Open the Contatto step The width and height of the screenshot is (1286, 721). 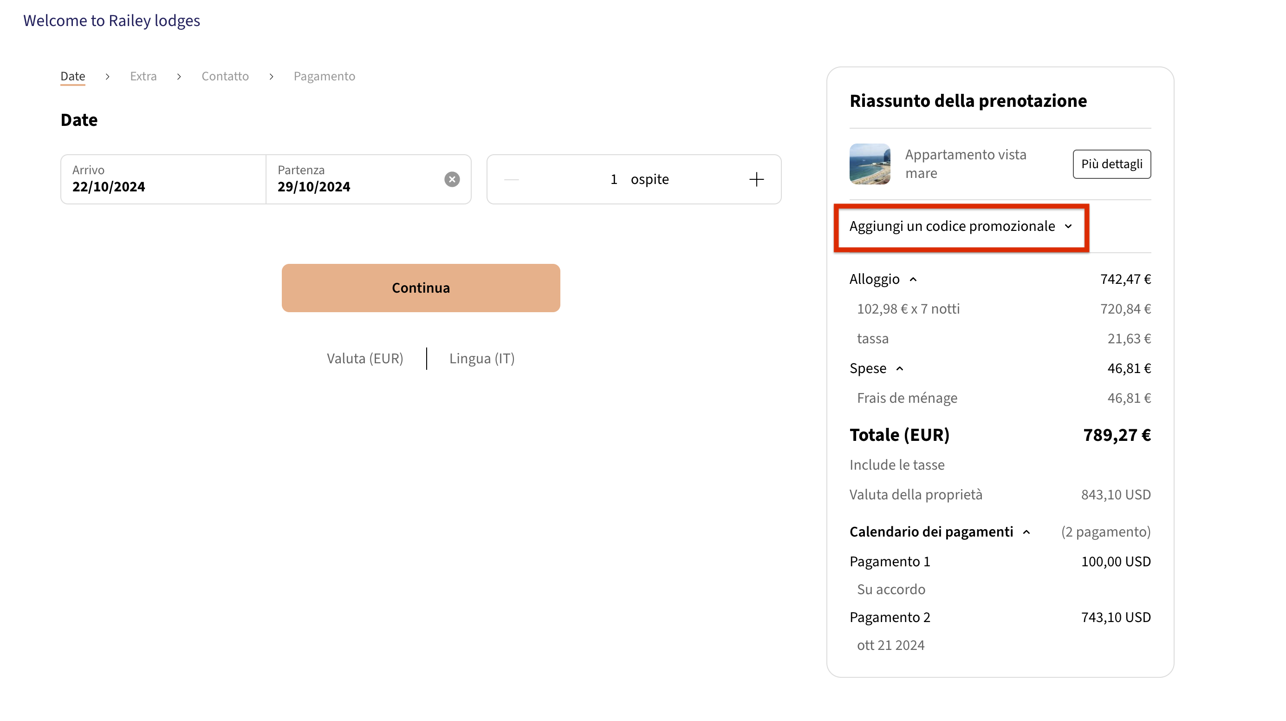point(225,76)
